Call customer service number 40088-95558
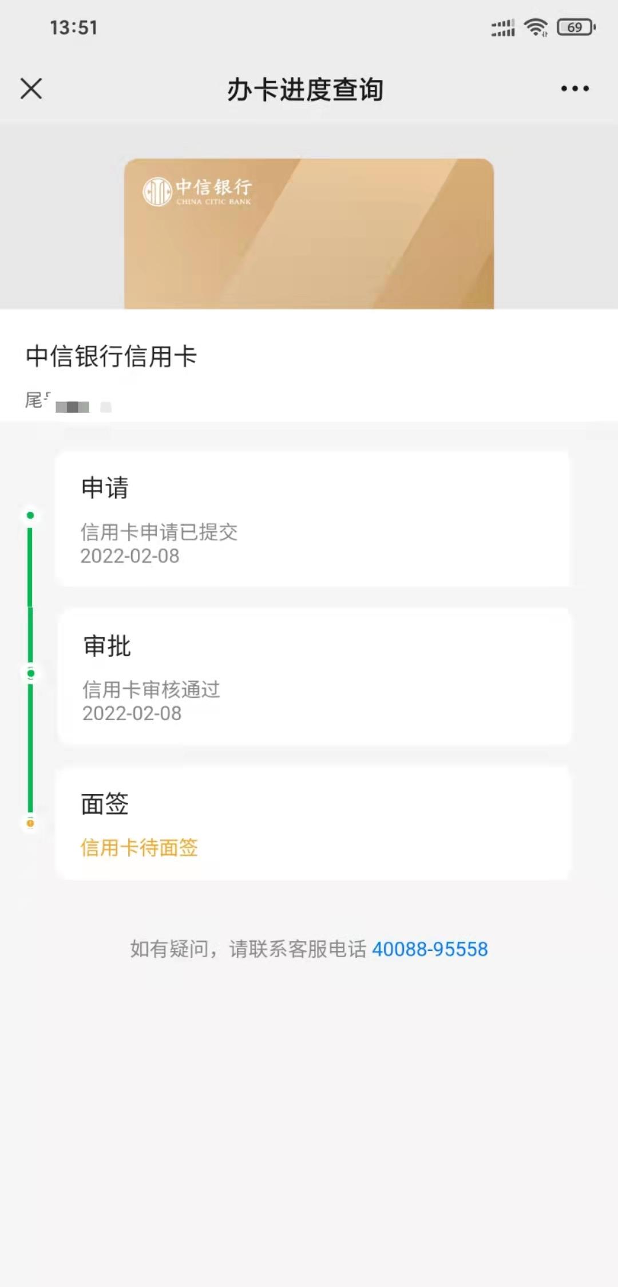 click(430, 949)
